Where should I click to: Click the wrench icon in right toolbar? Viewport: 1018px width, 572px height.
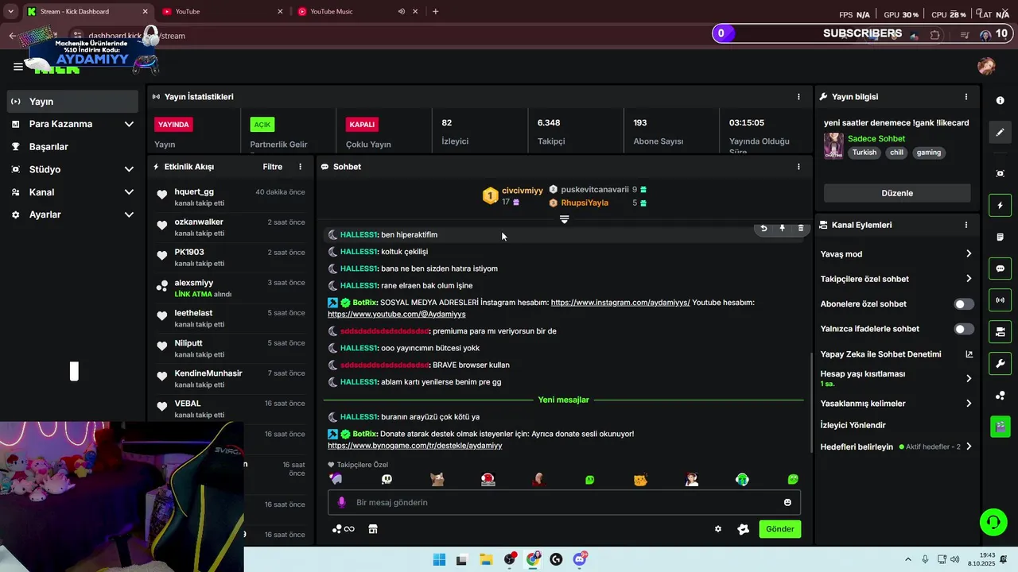(x=1000, y=364)
